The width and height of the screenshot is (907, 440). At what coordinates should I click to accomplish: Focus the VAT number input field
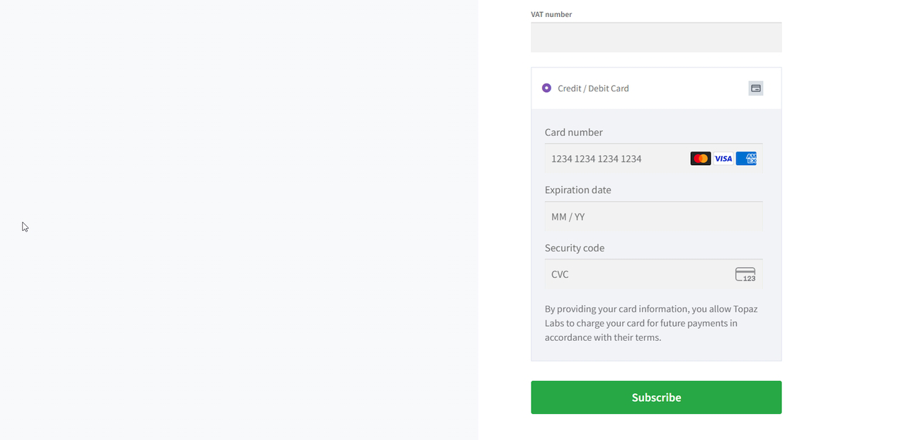pyautogui.click(x=656, y=38)
